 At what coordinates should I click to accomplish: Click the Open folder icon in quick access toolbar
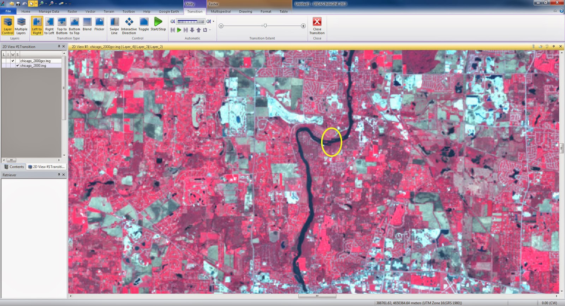point(12,4)
